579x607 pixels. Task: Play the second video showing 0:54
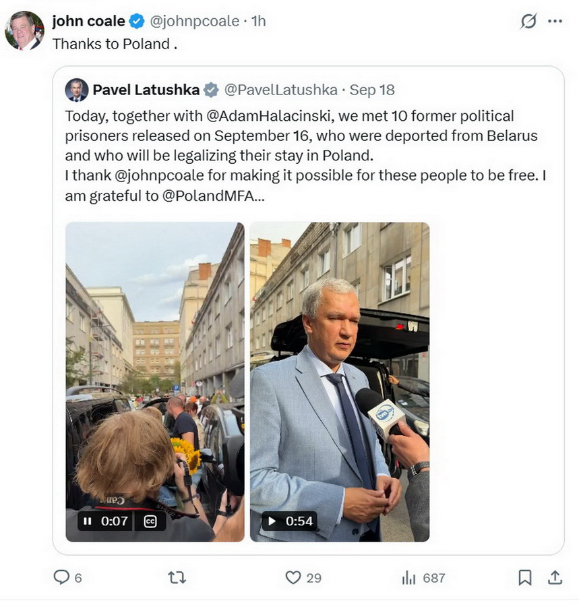272,521
